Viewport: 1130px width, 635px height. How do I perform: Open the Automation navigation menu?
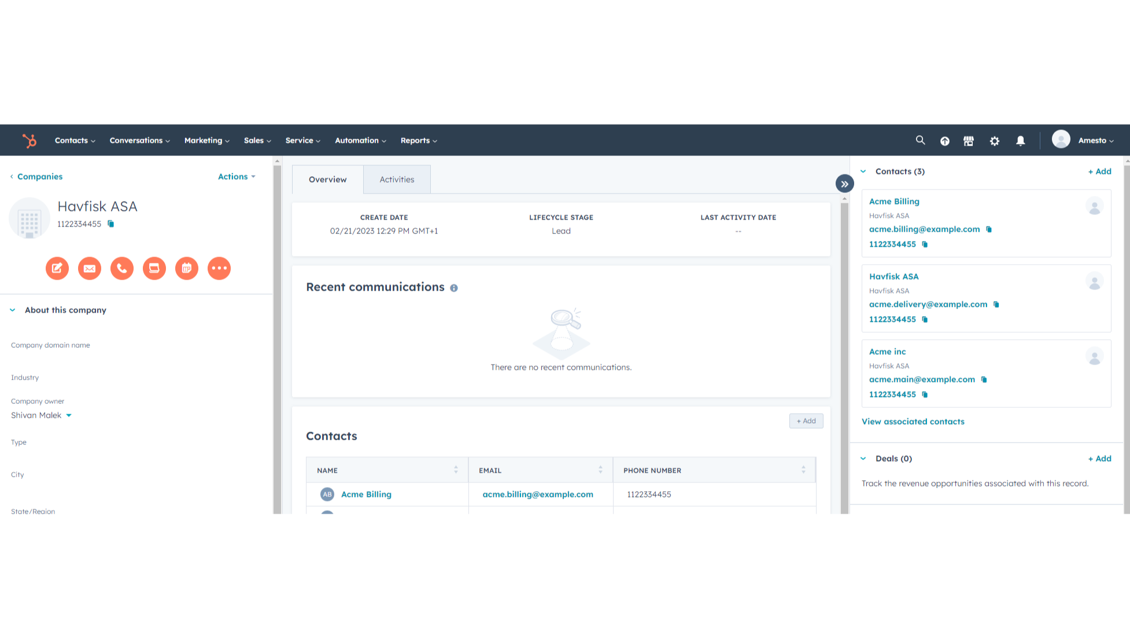click(361, 140)
